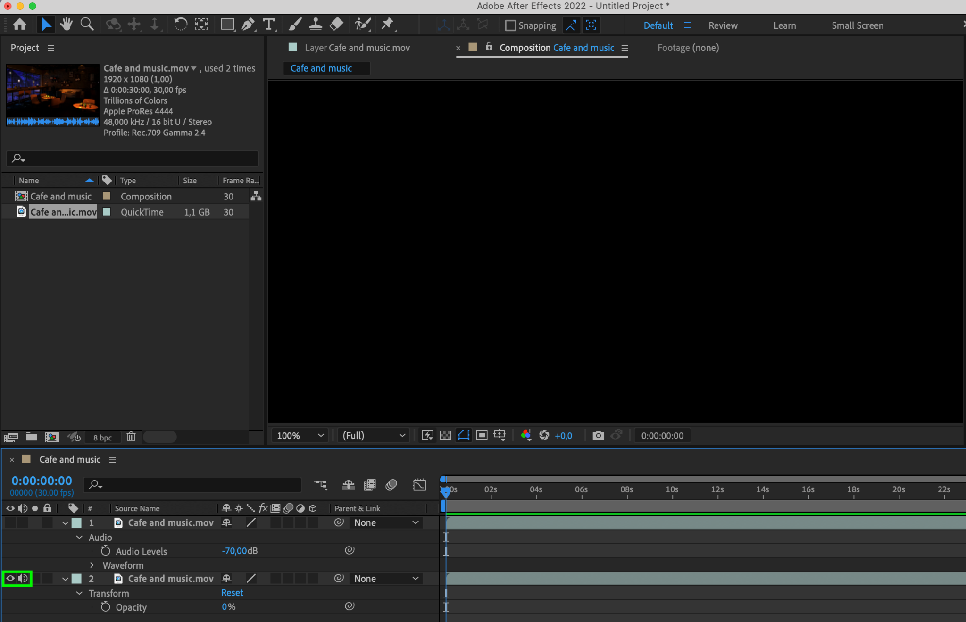Screen dimensions: 966x622
Task: Select the Puppet Pin tool
Action: [387, 24]
